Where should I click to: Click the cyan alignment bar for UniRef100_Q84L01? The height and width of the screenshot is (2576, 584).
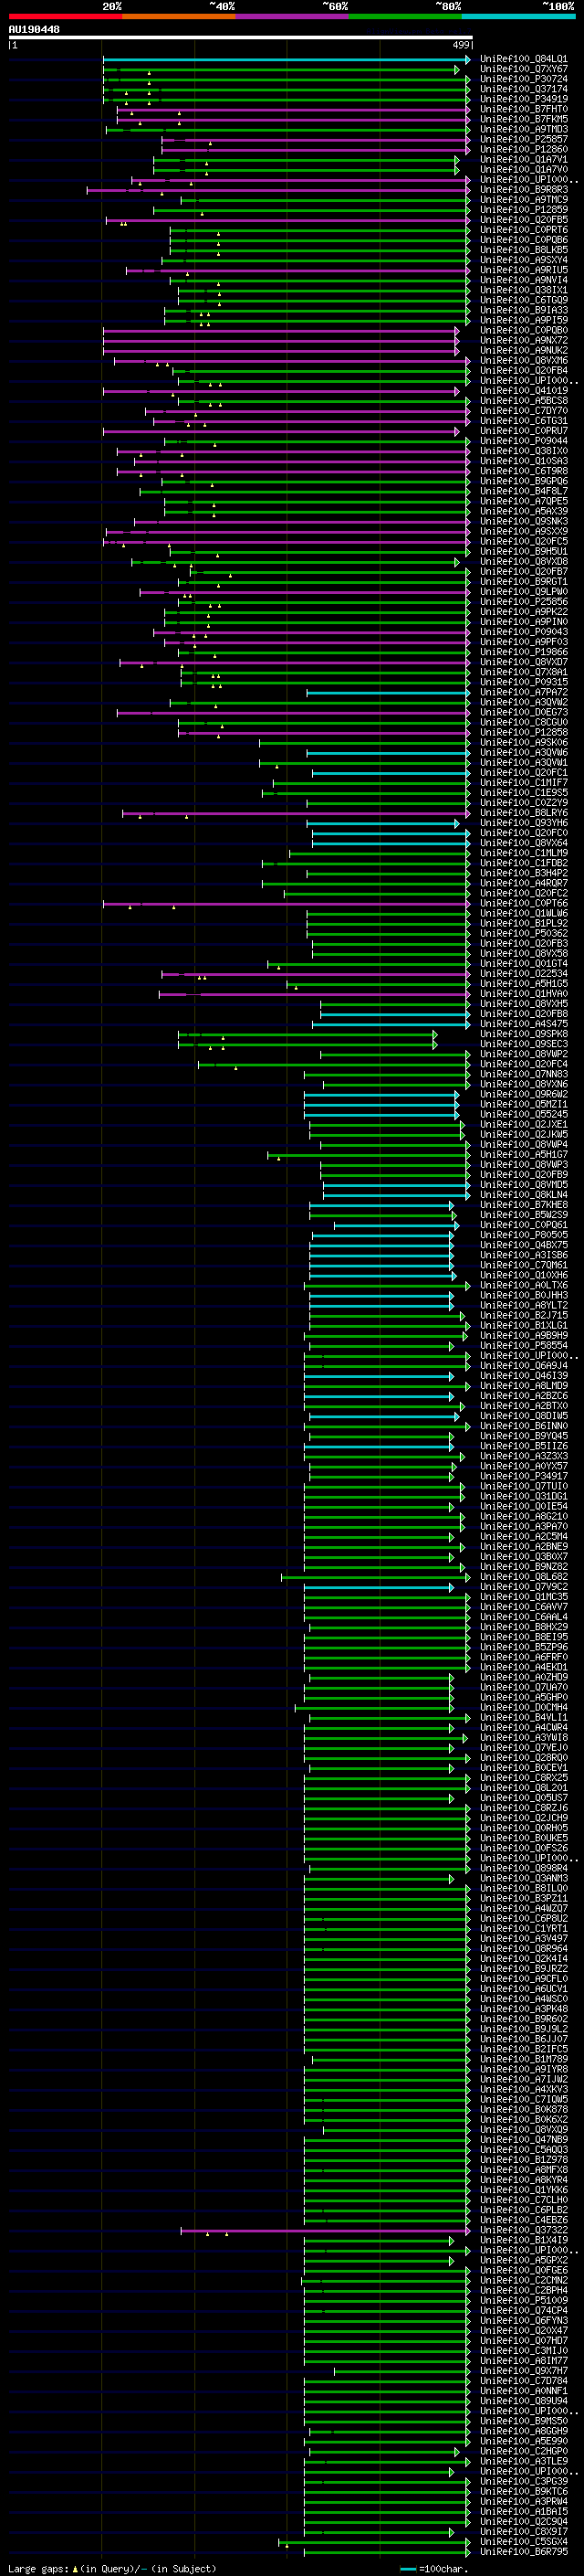(286, 60)
